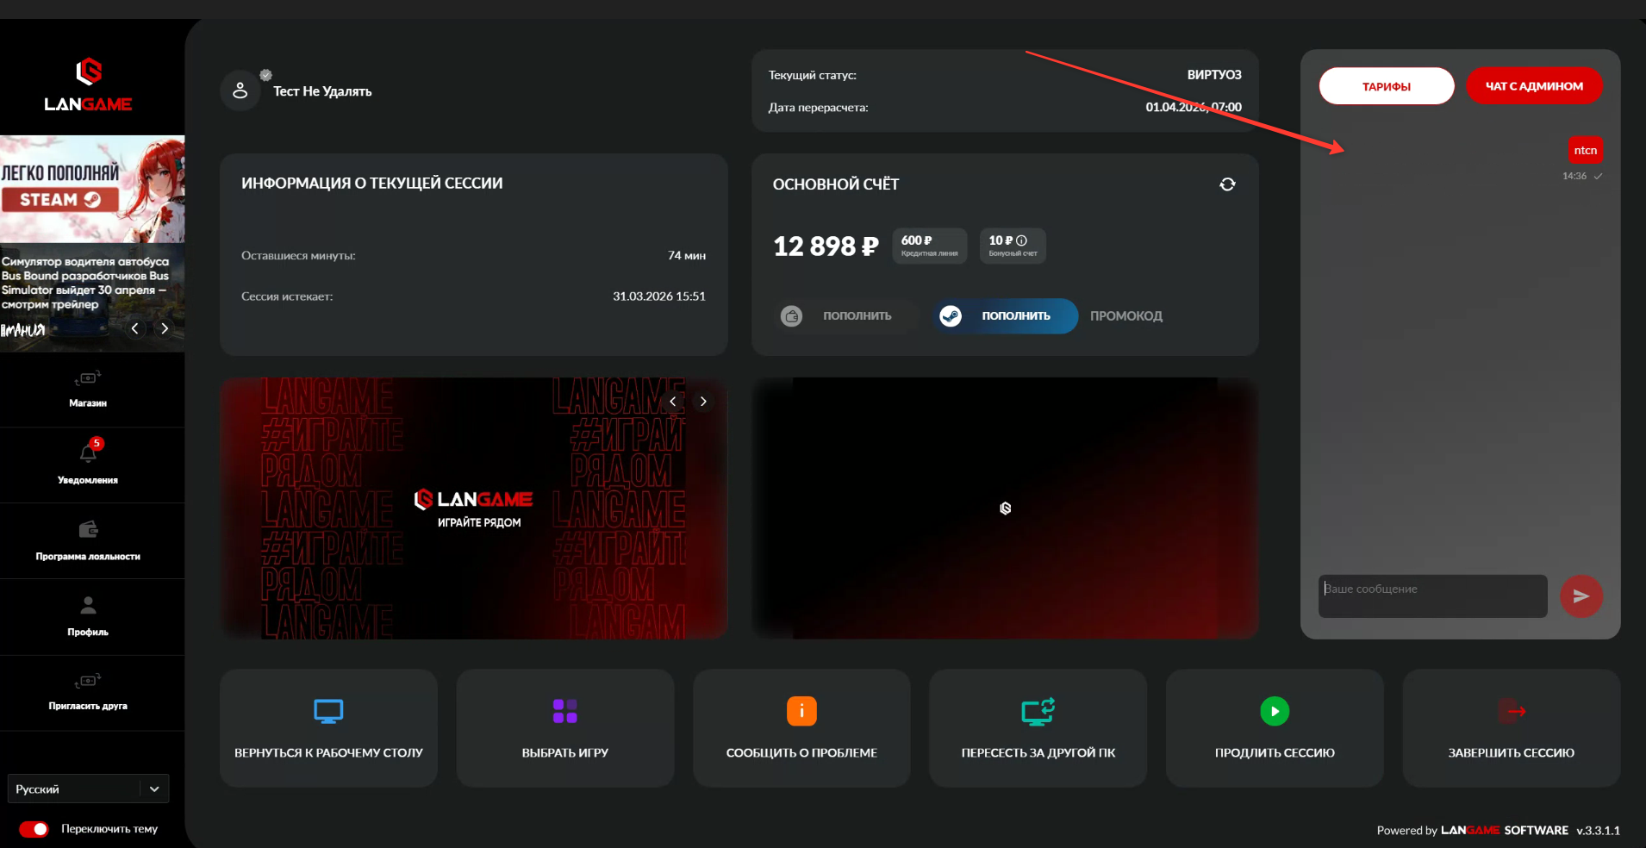Click the ВИРТУОЗ status value

tap(1214, 75)
